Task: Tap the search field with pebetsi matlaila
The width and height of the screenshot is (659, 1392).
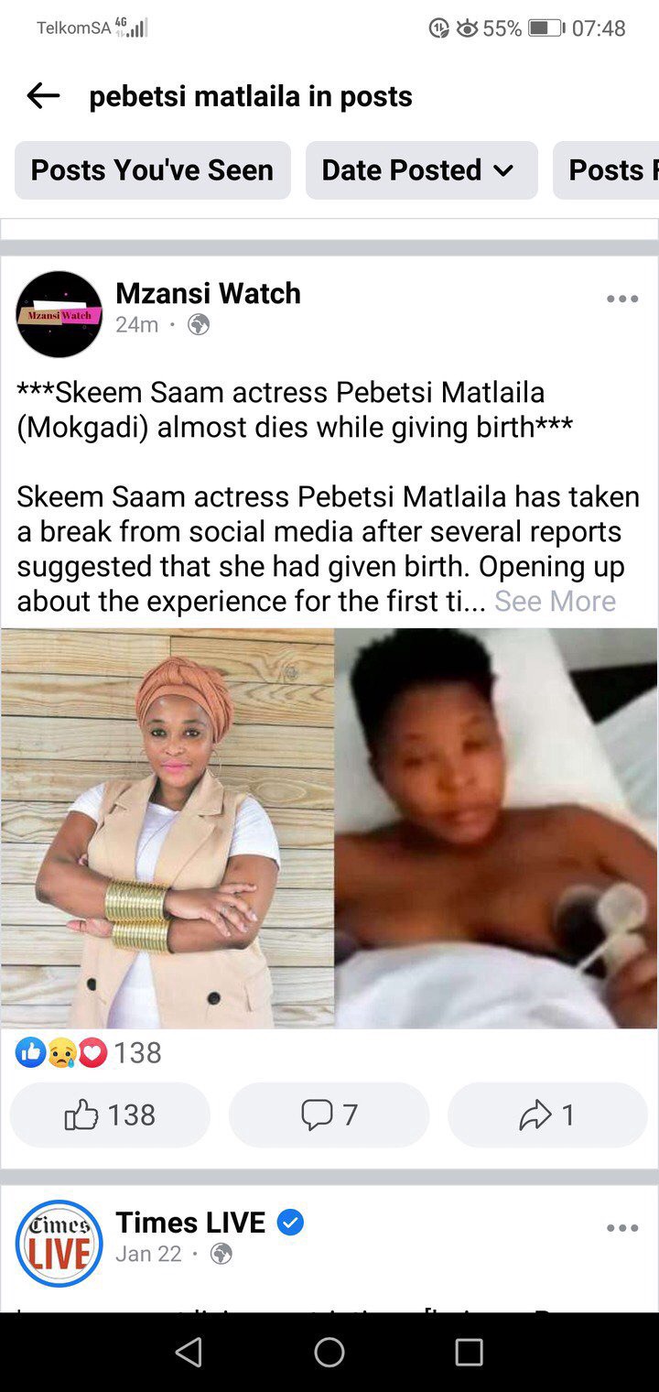Action: coord(251,96)
